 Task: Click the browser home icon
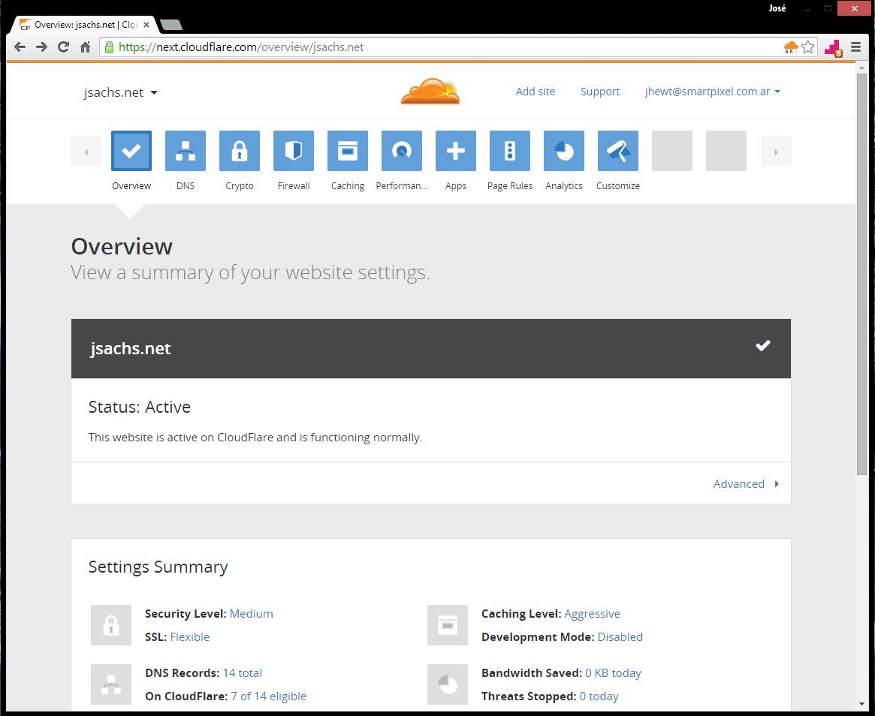[x=85, y=47]
